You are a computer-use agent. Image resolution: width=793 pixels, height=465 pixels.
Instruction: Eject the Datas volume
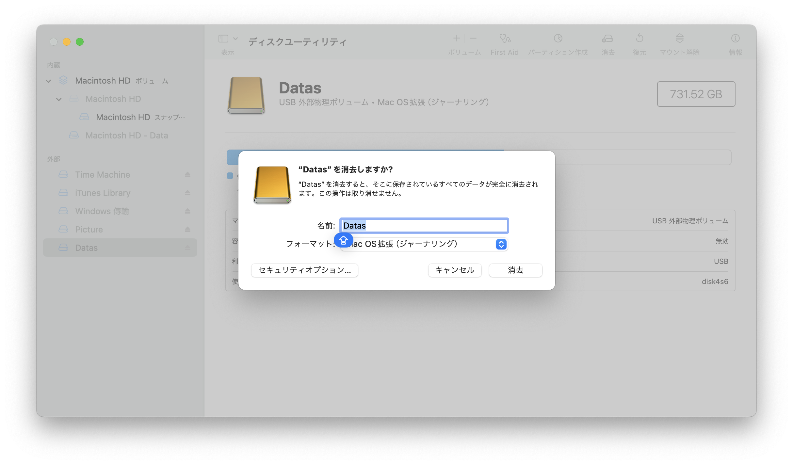click(x=187, y=248)
